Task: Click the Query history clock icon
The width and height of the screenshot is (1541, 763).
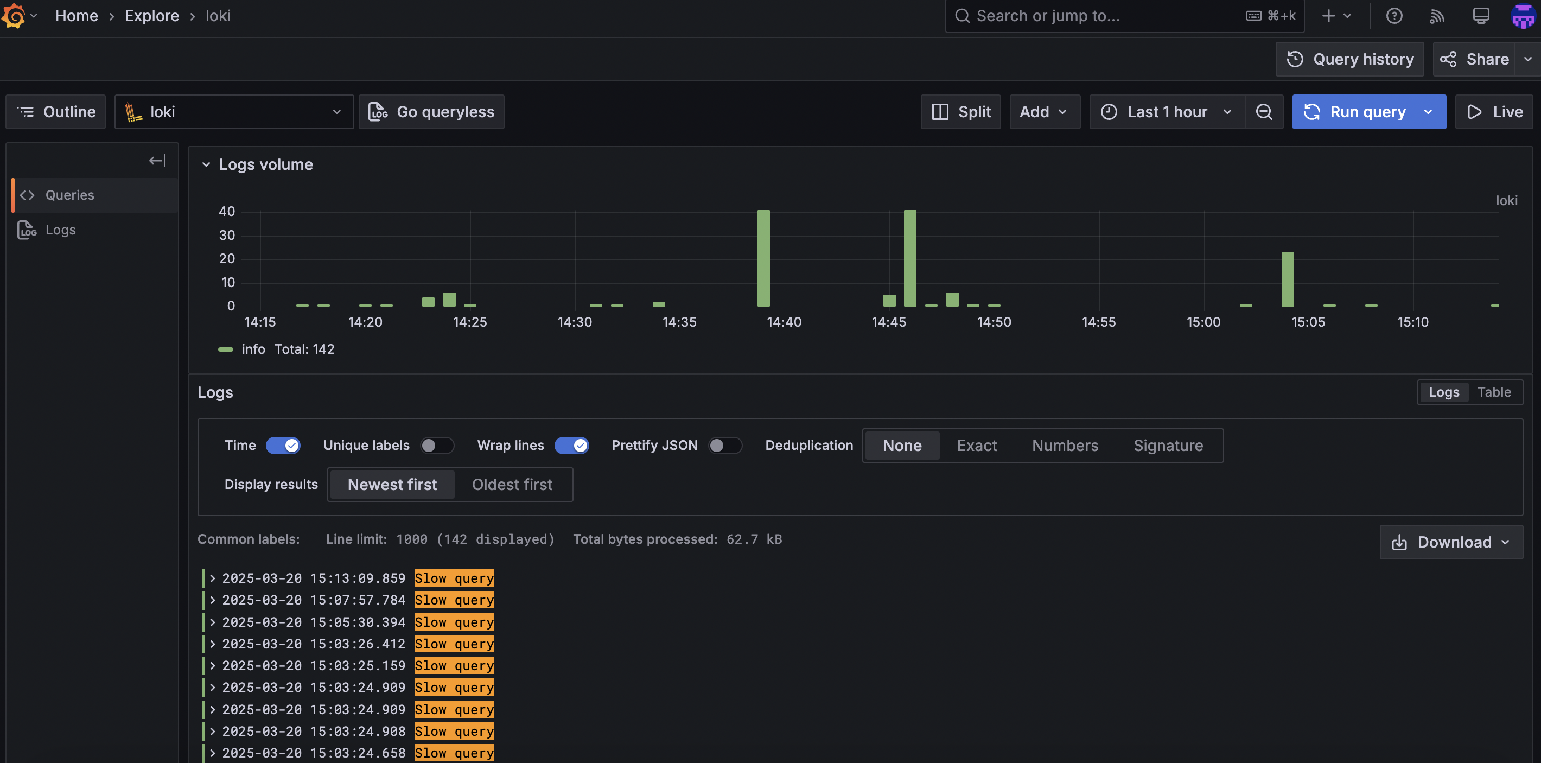Action: point(1295,59)
